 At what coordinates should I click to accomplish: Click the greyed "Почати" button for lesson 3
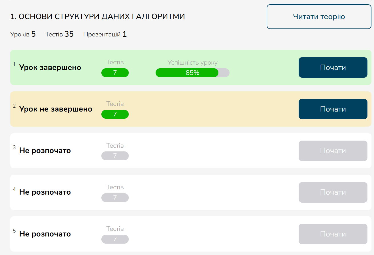click(333, 151)
